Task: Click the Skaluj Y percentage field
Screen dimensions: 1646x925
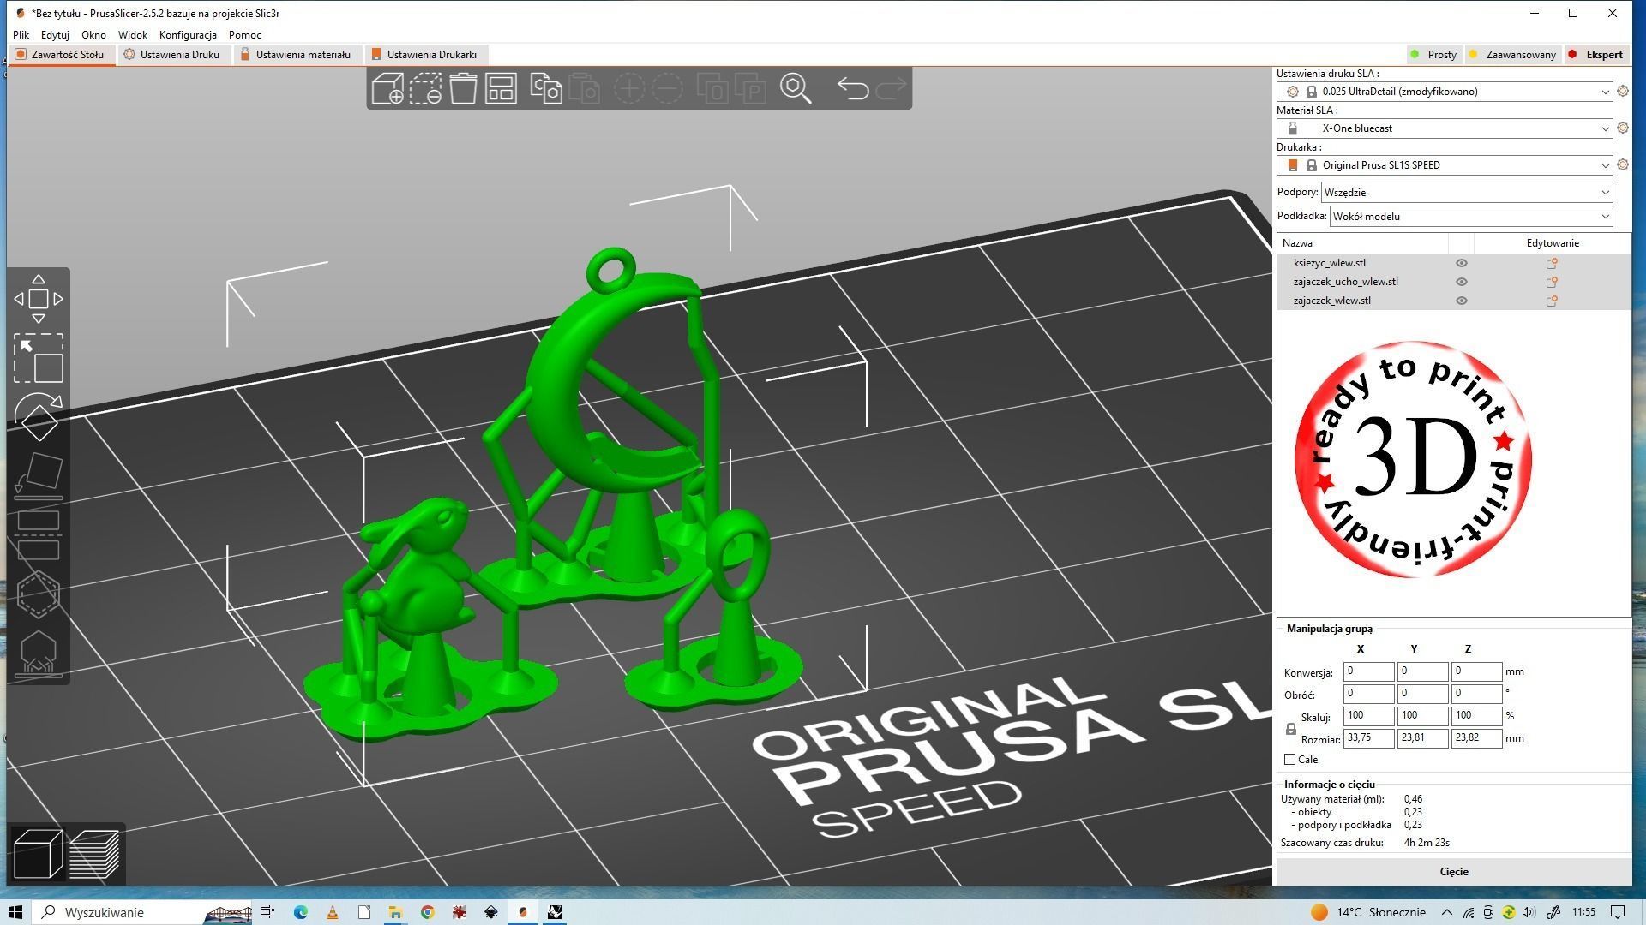Action: pyautogui.click(x=1422, y=716)
